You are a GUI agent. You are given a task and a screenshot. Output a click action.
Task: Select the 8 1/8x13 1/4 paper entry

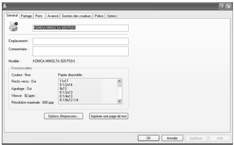[x=69, y=100]
